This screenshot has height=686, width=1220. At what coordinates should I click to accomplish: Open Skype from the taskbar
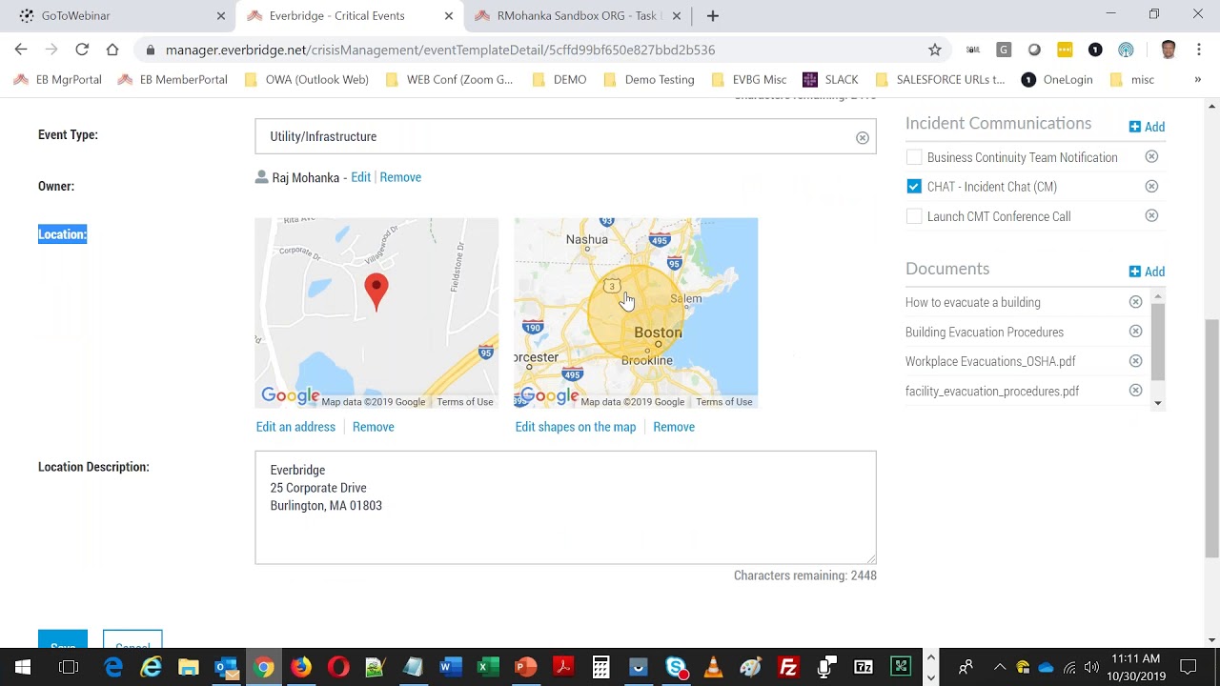click(x=676, y=667)
